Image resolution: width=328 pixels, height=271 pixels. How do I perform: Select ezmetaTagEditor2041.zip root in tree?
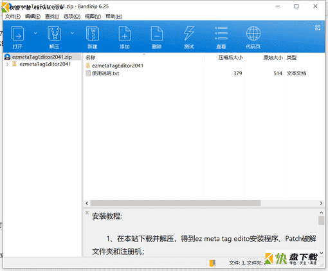[42, 57]
